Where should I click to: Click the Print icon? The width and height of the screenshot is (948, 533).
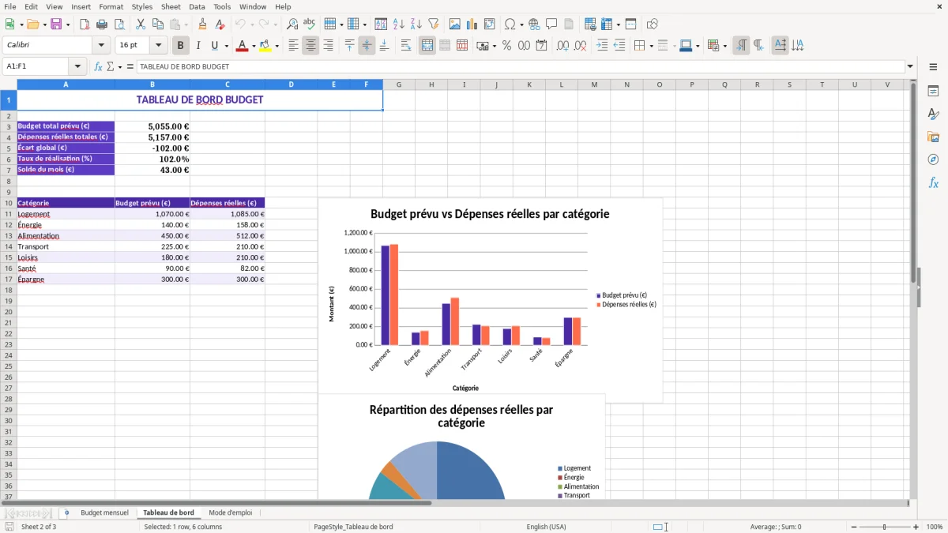point(102,24)
